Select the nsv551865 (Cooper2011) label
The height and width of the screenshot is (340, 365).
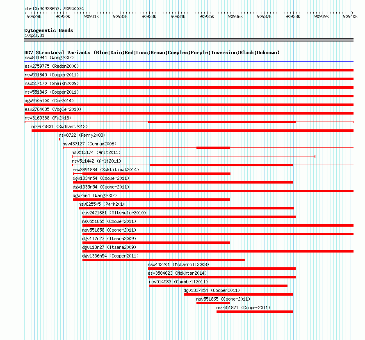pyautogui.click(x=223, y=299)
